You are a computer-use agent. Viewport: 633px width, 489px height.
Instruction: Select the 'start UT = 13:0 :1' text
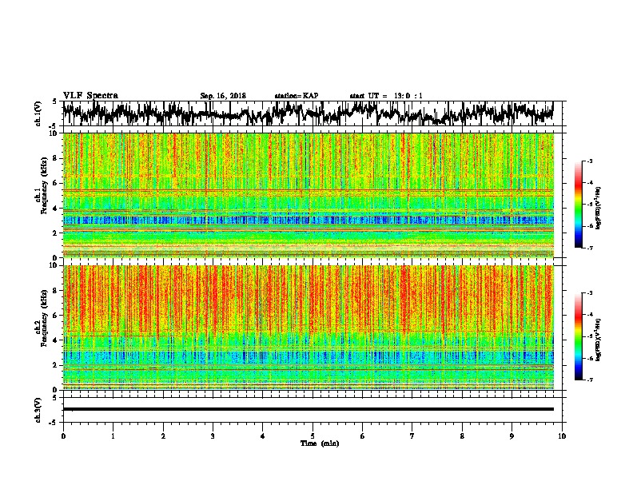pyautogui.click(x=386, y=96)
